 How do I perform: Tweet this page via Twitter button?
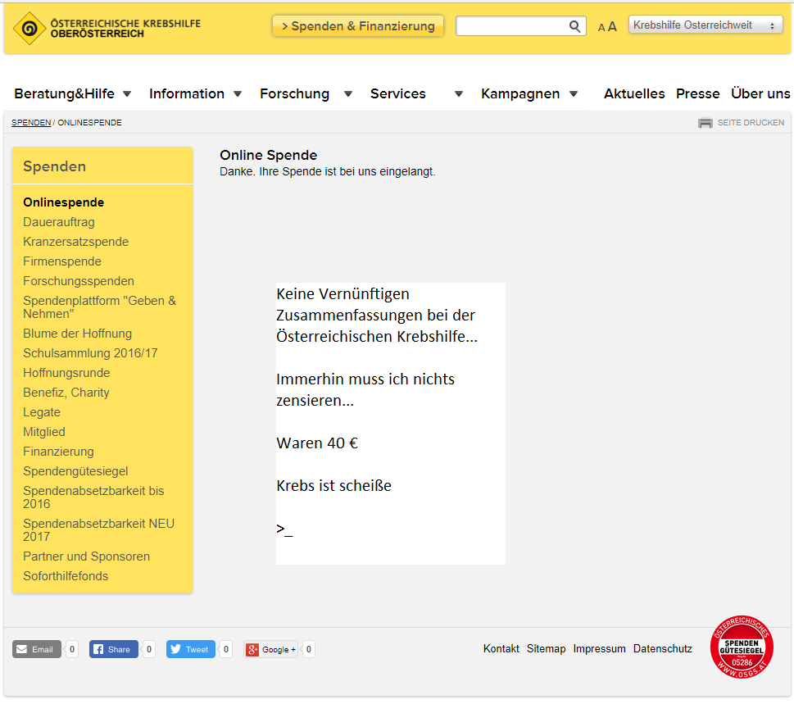point(190,649)
